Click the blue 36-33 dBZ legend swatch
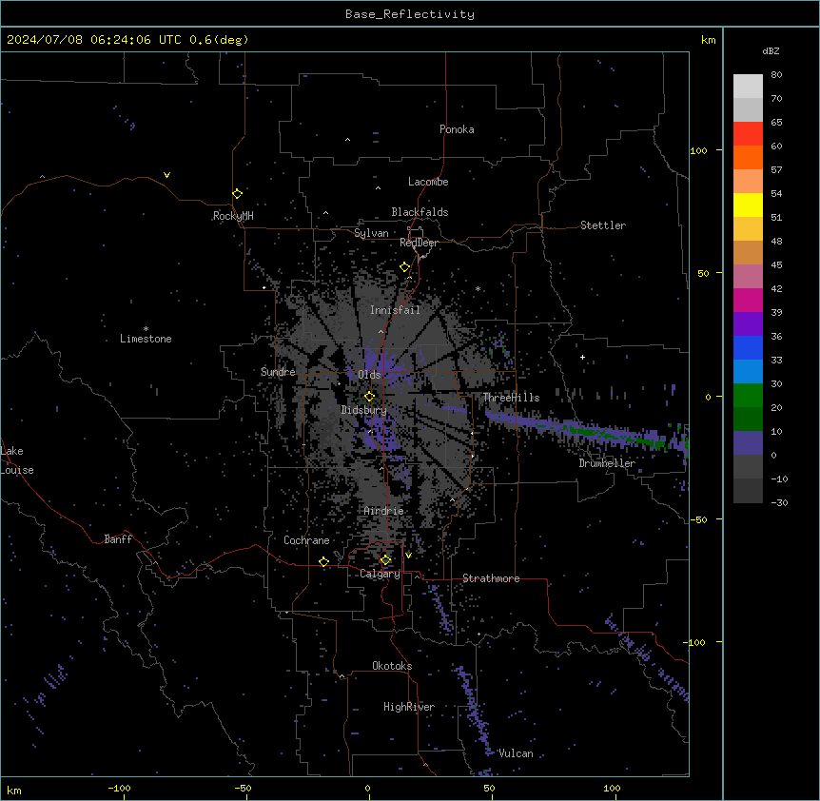 coord(748,347)
